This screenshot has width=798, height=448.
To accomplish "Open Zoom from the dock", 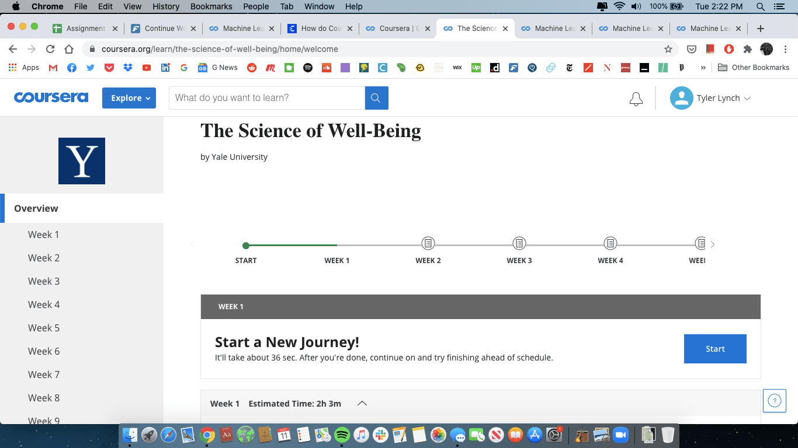I will coord(620,435).
